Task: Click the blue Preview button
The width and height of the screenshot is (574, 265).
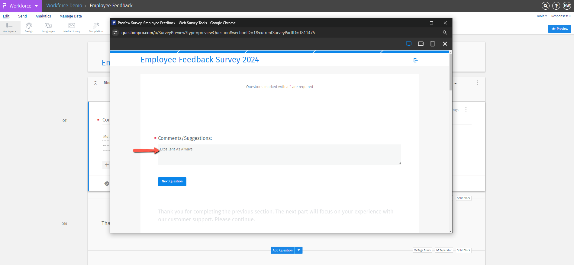Action: 559,29
